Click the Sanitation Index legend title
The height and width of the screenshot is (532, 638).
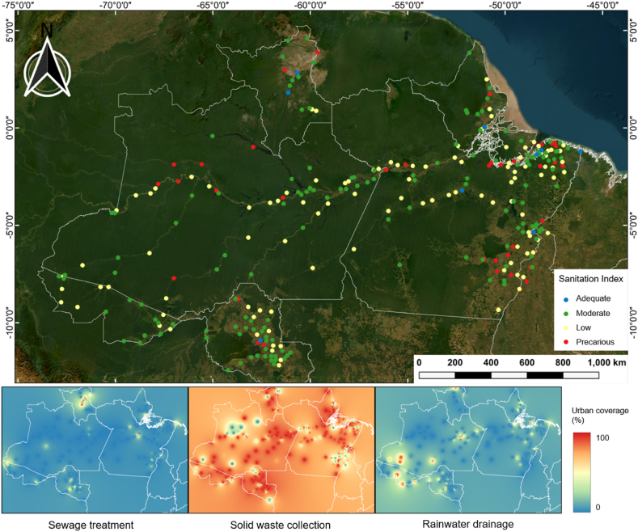click(591, 280)
